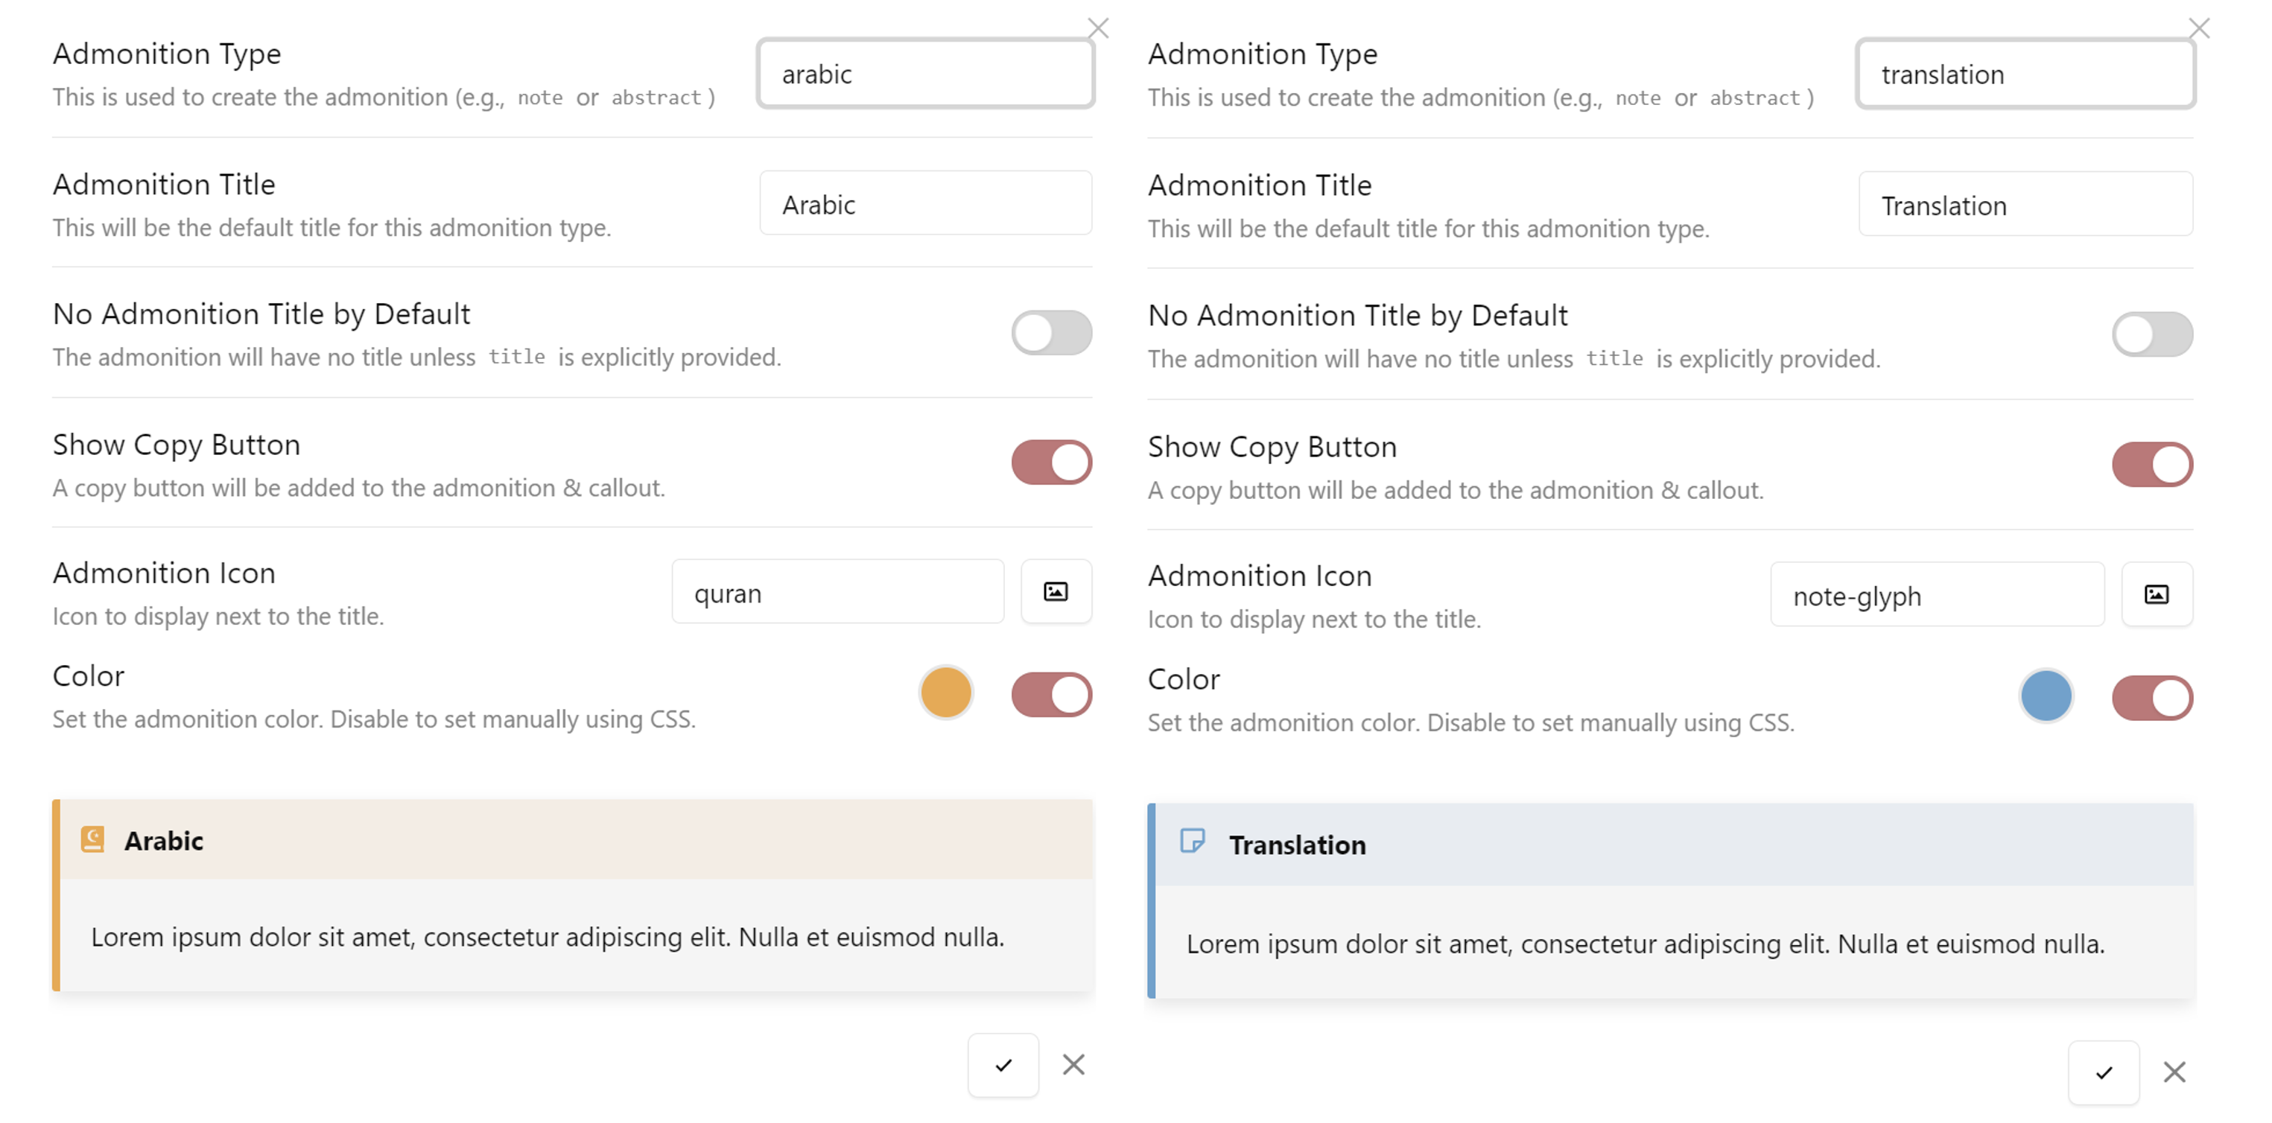Click image upload icon for translation admonition
This screenshot has width=2272, height=1123.
point(2156,594)
